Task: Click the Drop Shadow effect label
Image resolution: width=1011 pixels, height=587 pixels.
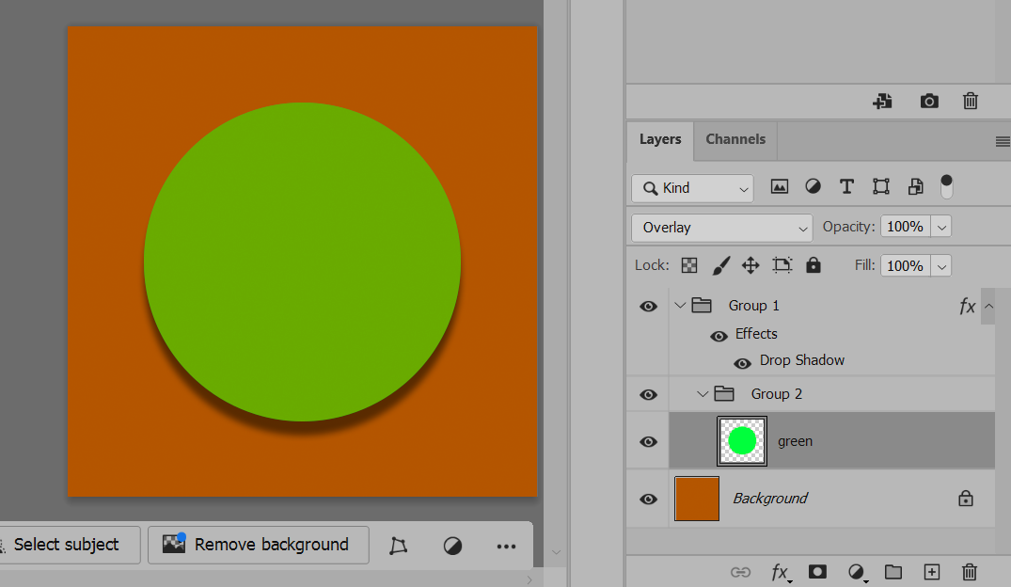Action: click(802, 360)
